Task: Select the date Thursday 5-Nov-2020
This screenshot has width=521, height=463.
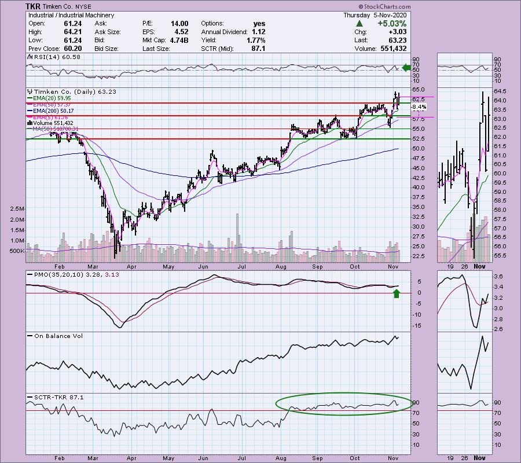Action: pyautogui.click(x=375, y=15)
